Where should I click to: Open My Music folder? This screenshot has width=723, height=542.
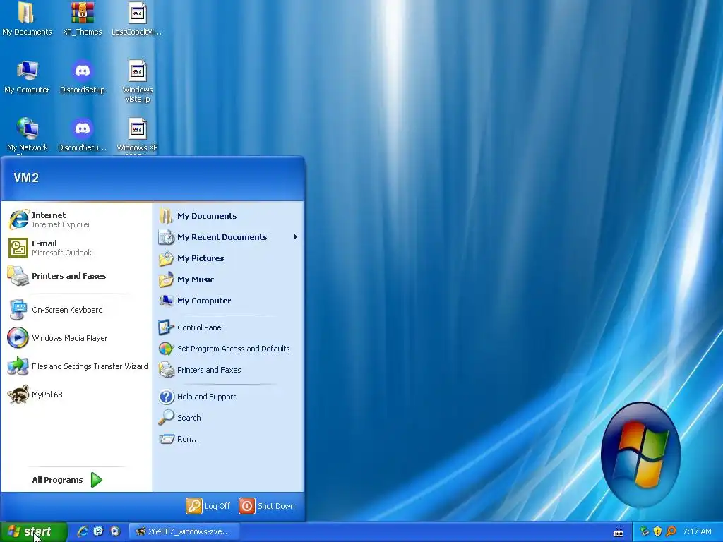pyautogui.click(x=228, y=279)
